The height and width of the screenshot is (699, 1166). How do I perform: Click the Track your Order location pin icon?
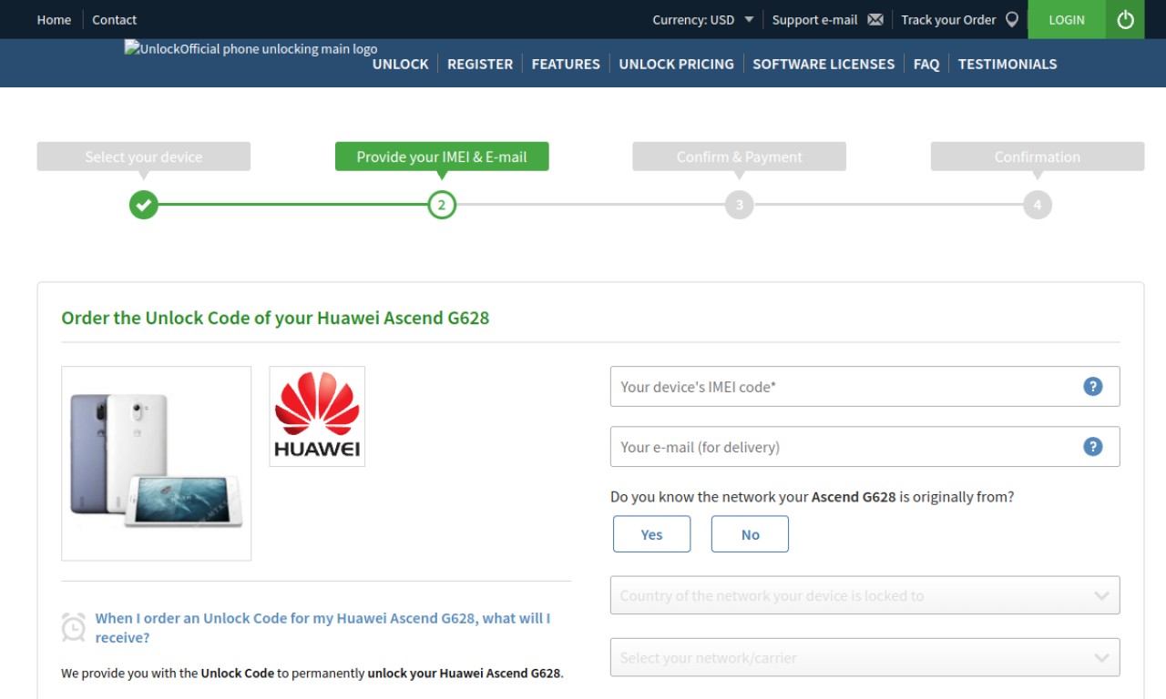pyautogui.click(x=1012, y=19)
